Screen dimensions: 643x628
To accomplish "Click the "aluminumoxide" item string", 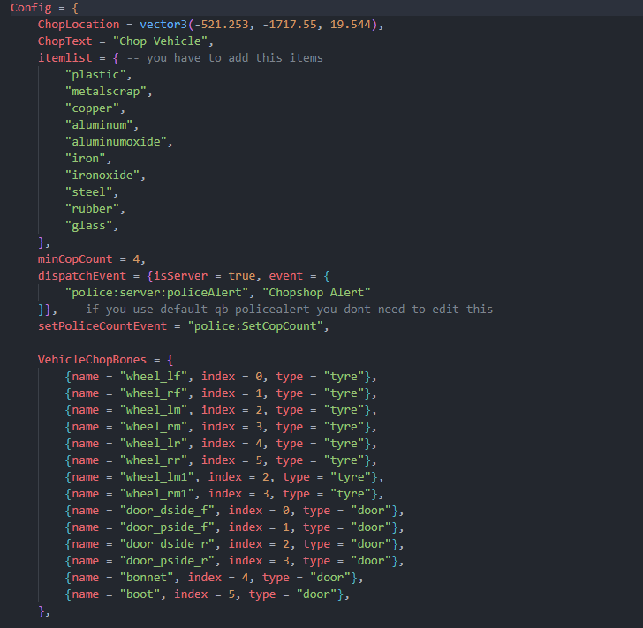I will tap(116, 142).
